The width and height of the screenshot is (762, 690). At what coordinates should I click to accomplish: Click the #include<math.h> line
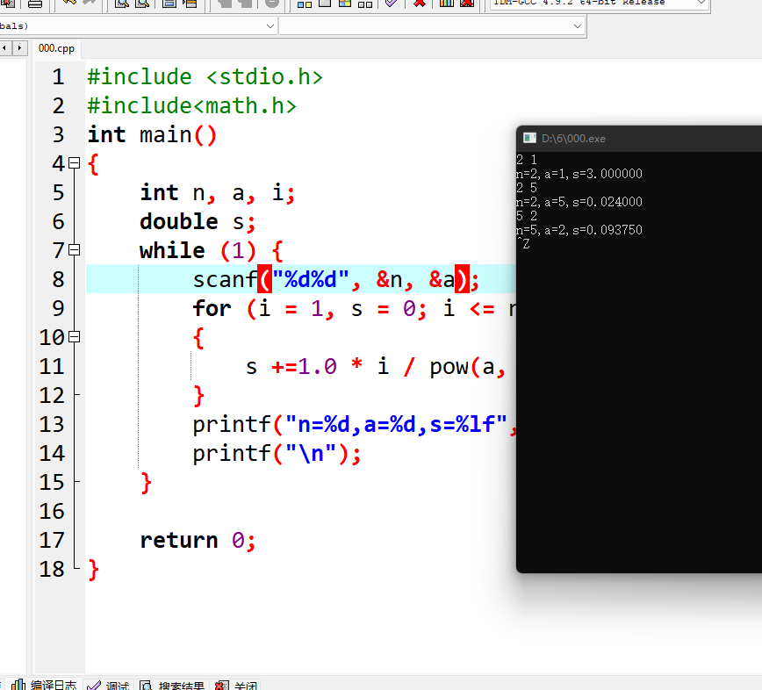191,106
